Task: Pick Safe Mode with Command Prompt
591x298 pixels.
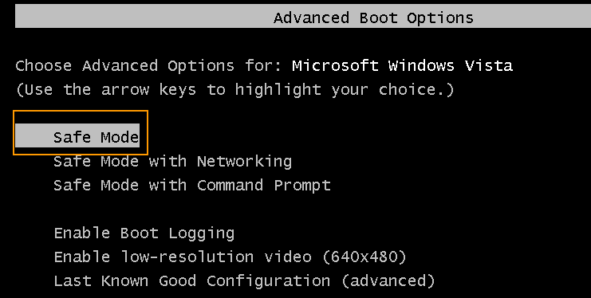Action: point(192,186)
